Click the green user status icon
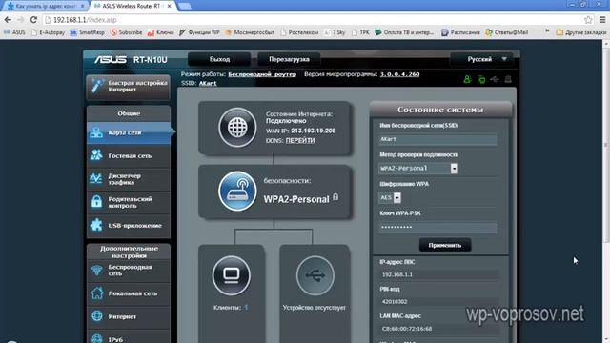 tap(467, 79)
